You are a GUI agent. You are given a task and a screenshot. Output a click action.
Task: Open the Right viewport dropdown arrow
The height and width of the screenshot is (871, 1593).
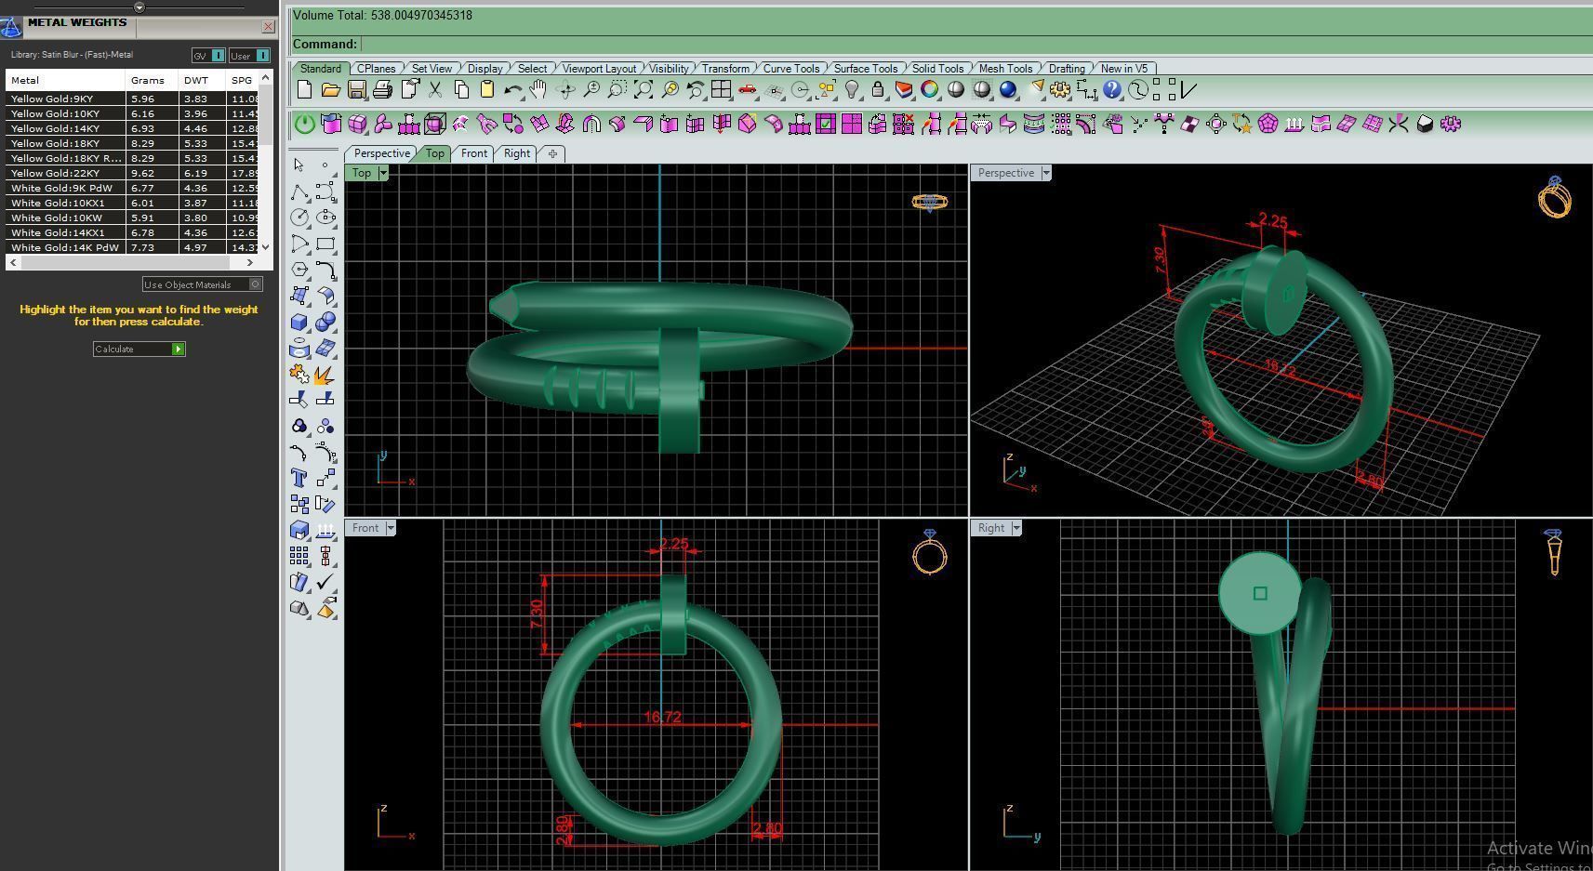(1016, 528)
